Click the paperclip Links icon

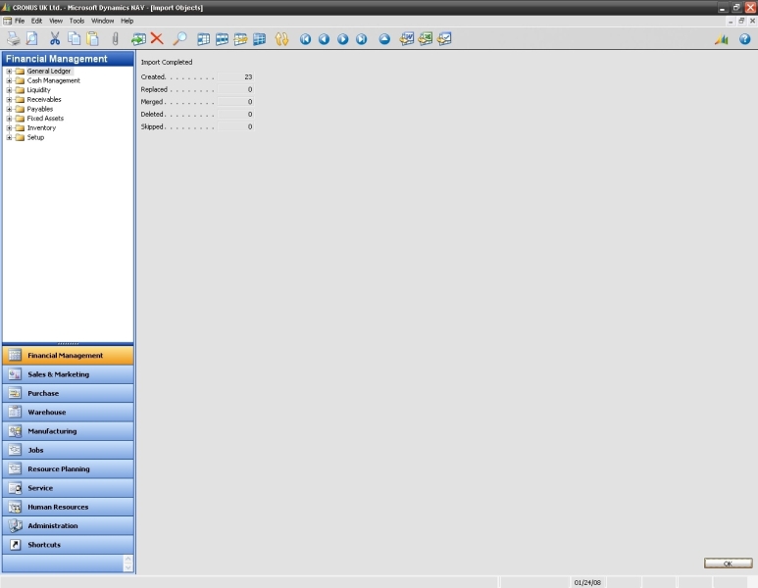coord(115,39)
